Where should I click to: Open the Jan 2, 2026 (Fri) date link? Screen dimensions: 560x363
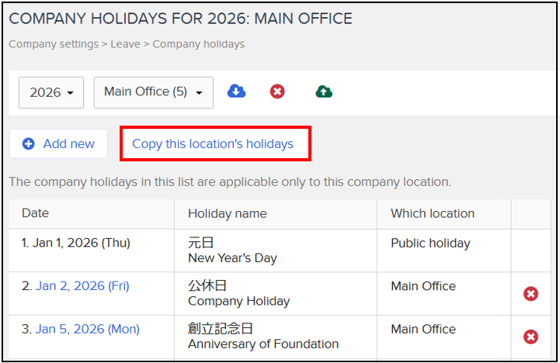(82, 286)
